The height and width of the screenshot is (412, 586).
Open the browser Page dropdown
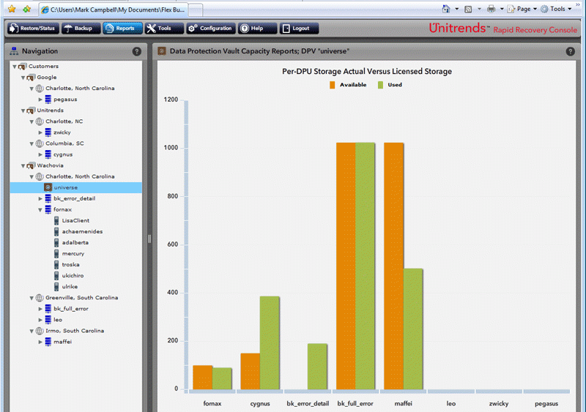522,9
